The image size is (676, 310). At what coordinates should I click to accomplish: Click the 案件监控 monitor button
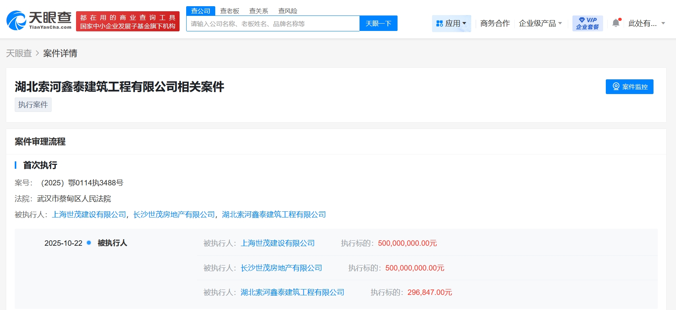click(629, 87)
